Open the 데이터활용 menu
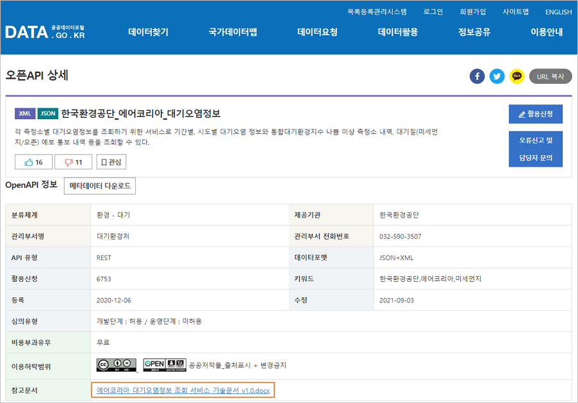Image resolution: width=578 pixels, height=403 pixels. [x=398, y=32]
